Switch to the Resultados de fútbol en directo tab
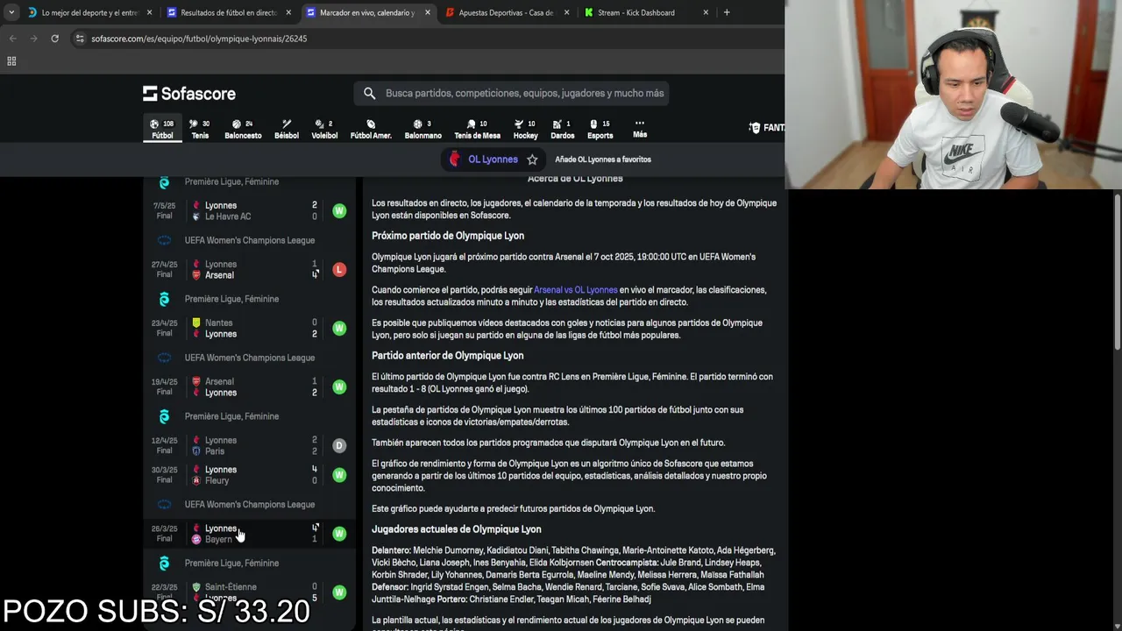The image size is (1122, 631). (228, 12)
